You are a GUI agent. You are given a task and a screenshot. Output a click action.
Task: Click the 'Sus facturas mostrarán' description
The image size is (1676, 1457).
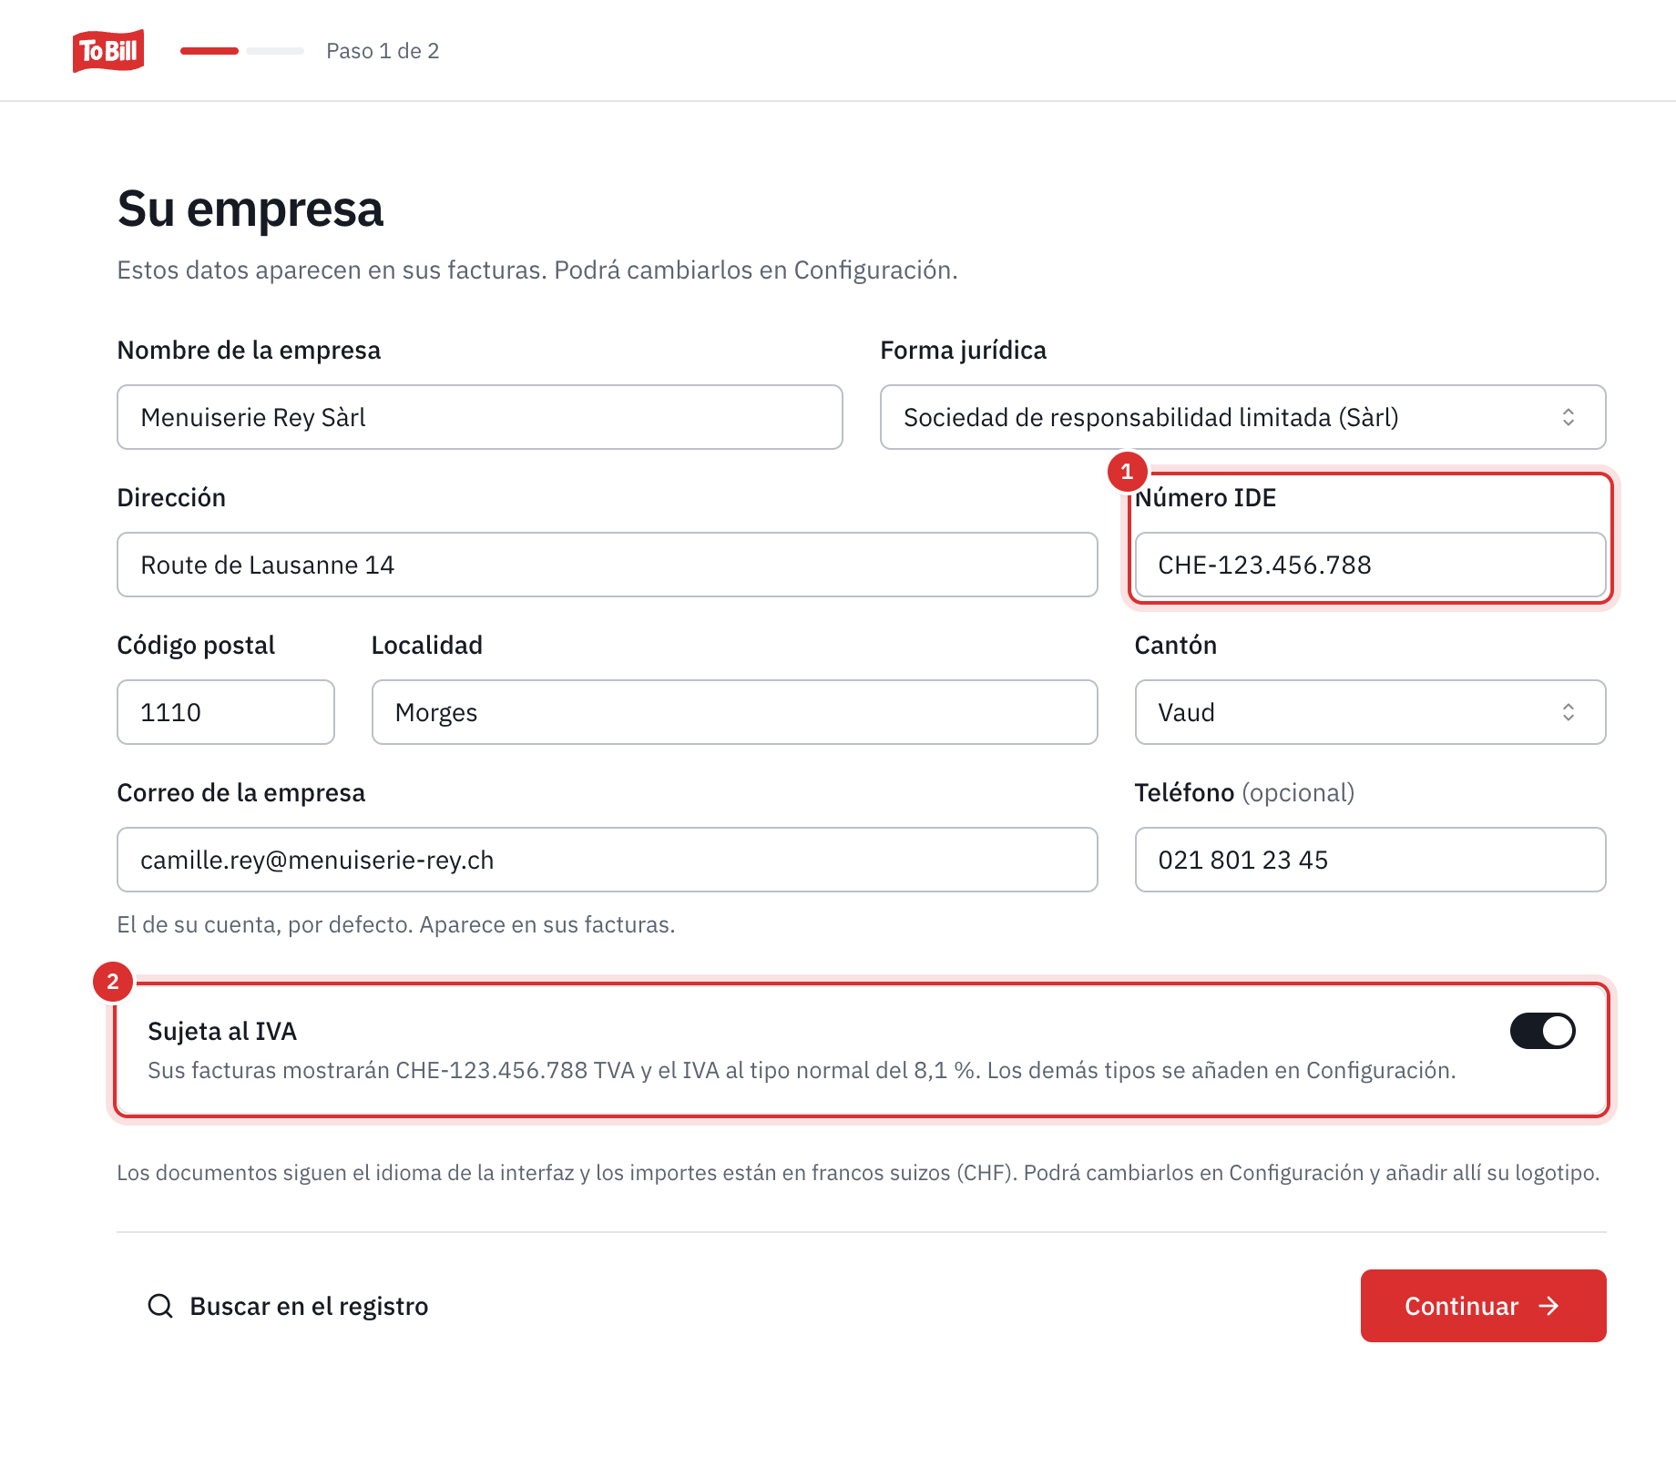[x=802, y=1070]
